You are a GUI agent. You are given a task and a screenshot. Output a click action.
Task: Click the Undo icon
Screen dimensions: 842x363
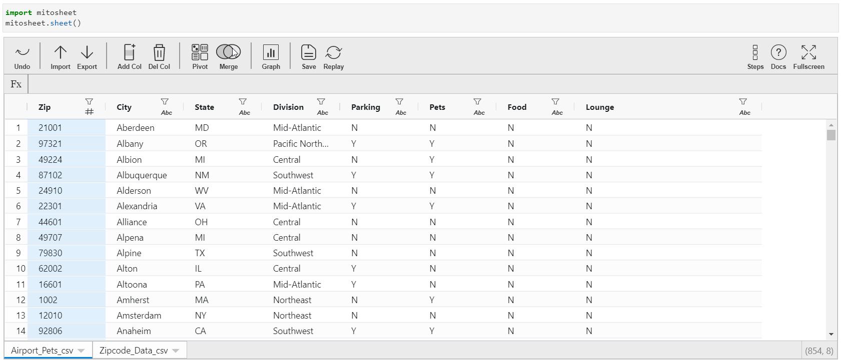click(x=22, y=52)
